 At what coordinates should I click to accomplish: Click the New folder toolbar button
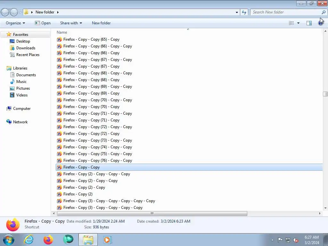pos(101,23)
